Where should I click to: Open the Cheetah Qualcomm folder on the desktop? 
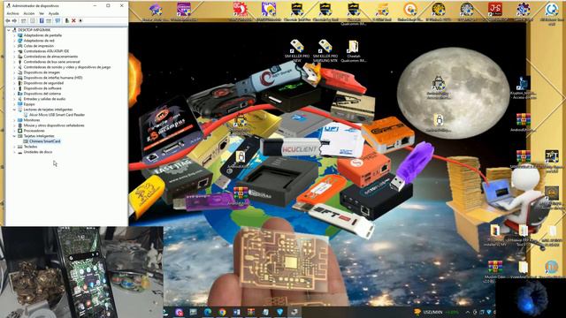353,51
